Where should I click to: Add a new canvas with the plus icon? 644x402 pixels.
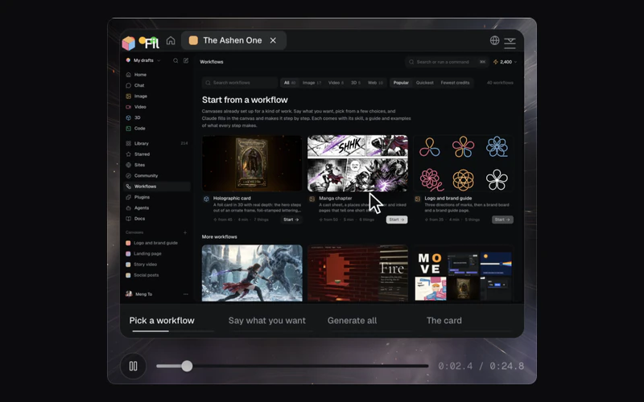(185, 232)
